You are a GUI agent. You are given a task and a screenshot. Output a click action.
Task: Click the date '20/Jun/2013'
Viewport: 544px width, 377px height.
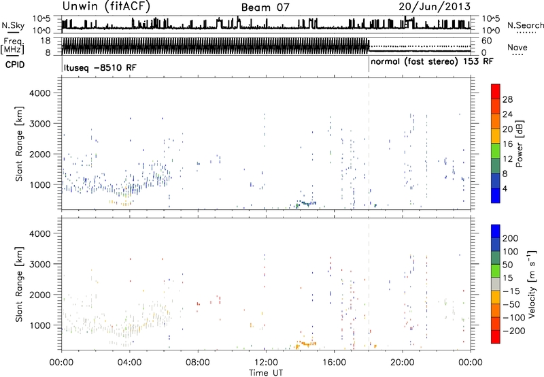pos(435,7)
